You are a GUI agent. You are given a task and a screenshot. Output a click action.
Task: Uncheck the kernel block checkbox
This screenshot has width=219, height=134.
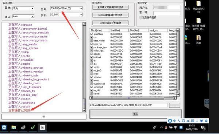tap(92, 94)
